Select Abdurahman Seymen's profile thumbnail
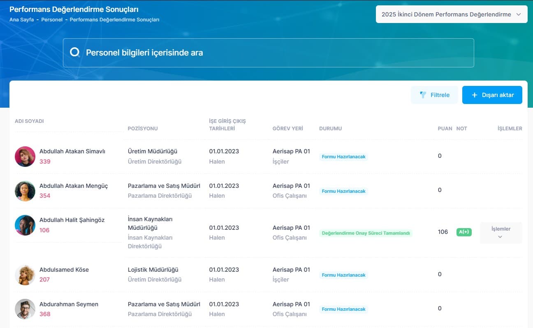Screen dimensions: 533x328 pos(25,309)
